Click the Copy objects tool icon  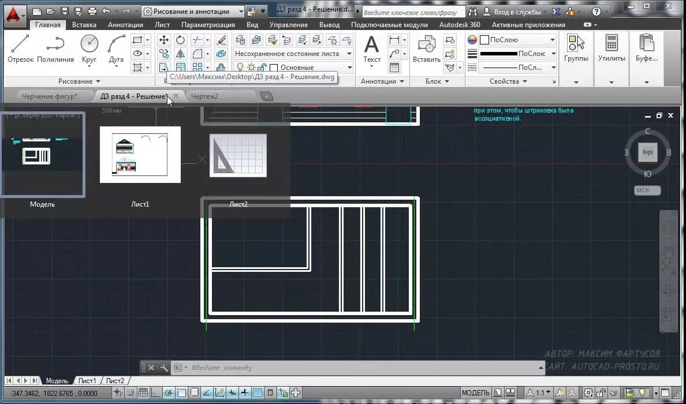[164, 54]
